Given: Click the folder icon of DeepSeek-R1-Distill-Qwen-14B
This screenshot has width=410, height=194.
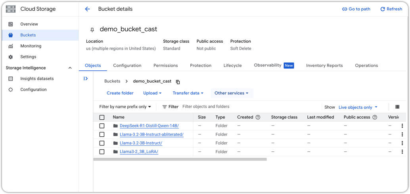Looking at the screenshot, I should [115, 126].
